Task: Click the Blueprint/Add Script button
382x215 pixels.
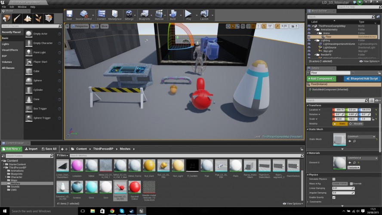Action: coord(362,79)
